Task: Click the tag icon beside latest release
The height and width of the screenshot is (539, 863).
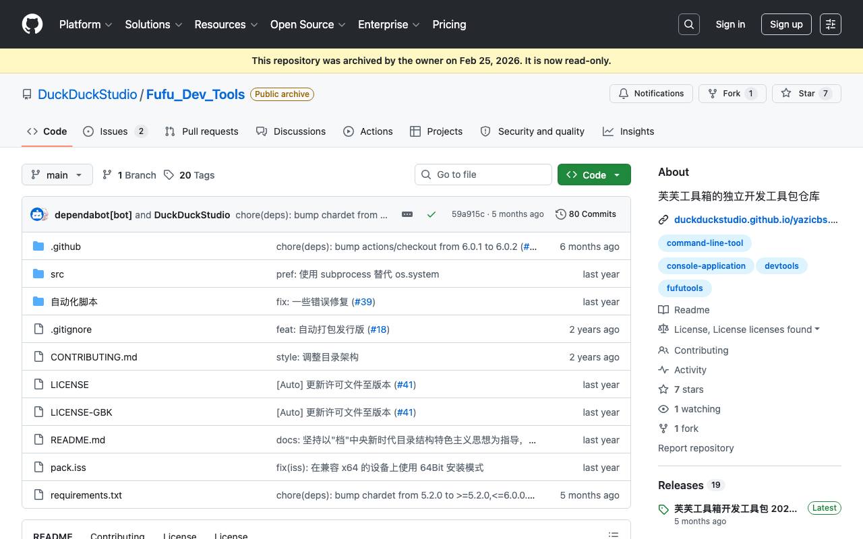Action: coord(663,510)
